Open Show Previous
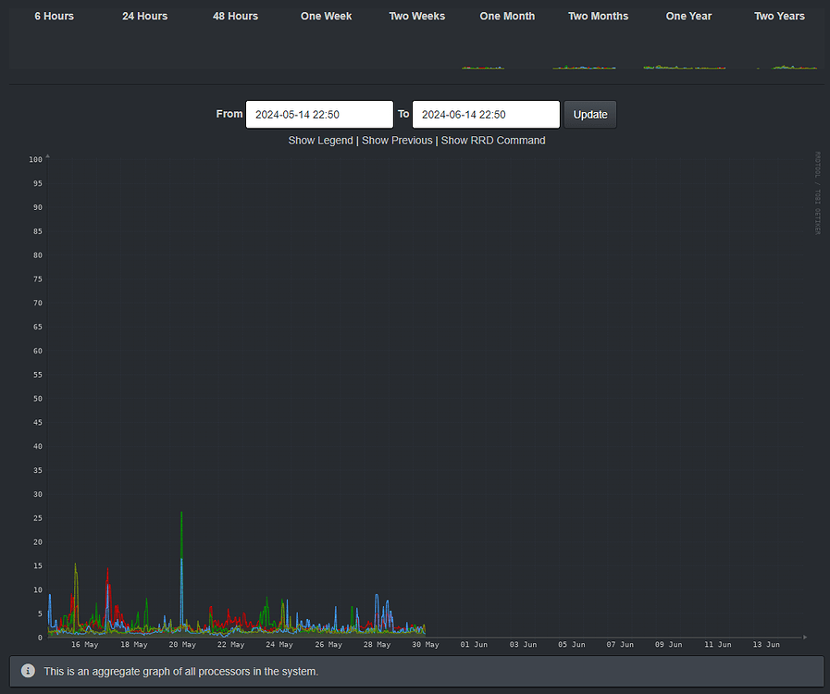This screenshot has width=830, height=694. click(x=396, y=140)
